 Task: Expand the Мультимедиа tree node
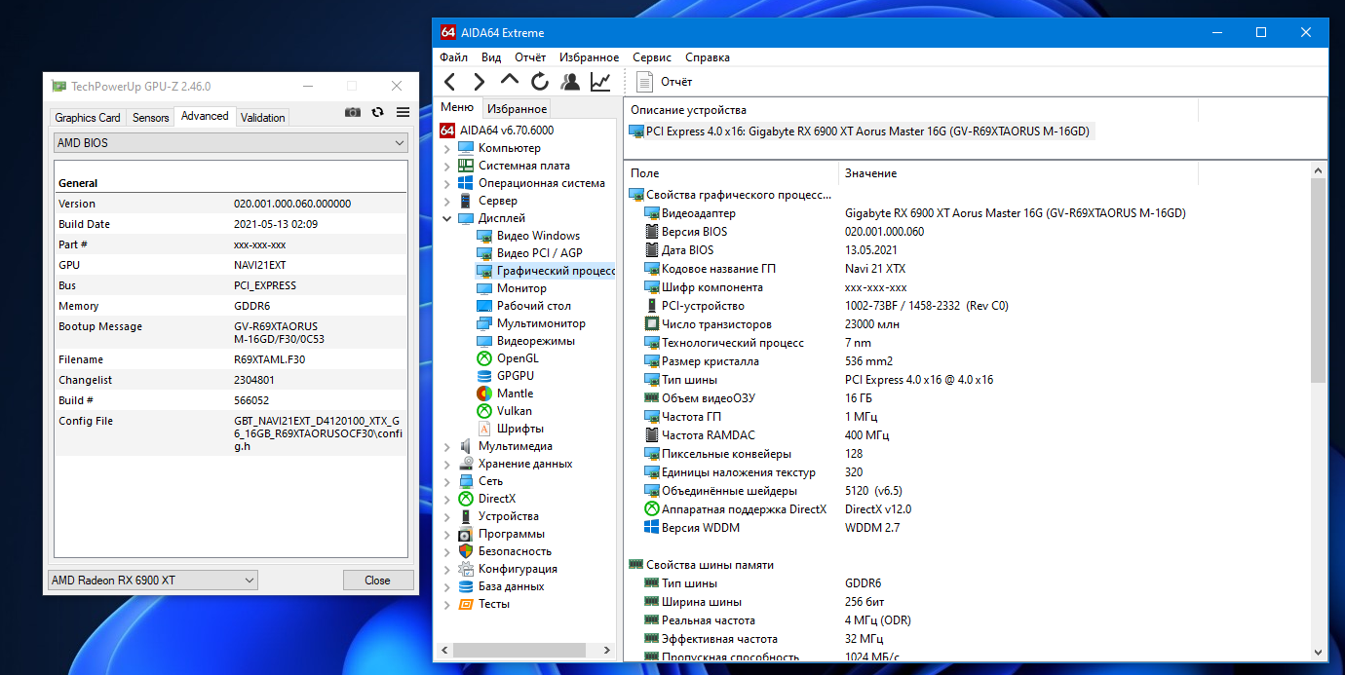447,447
